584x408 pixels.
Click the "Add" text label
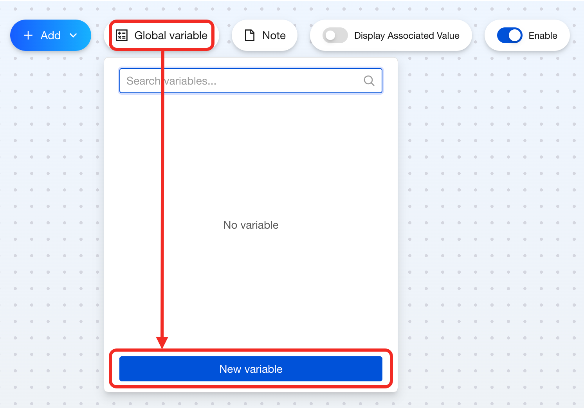pos(50,36)
